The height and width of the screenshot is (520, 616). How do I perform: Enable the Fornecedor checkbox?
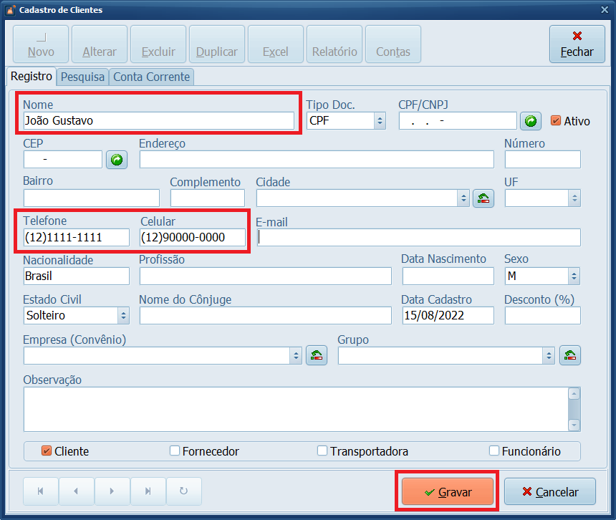coord(175,451)
